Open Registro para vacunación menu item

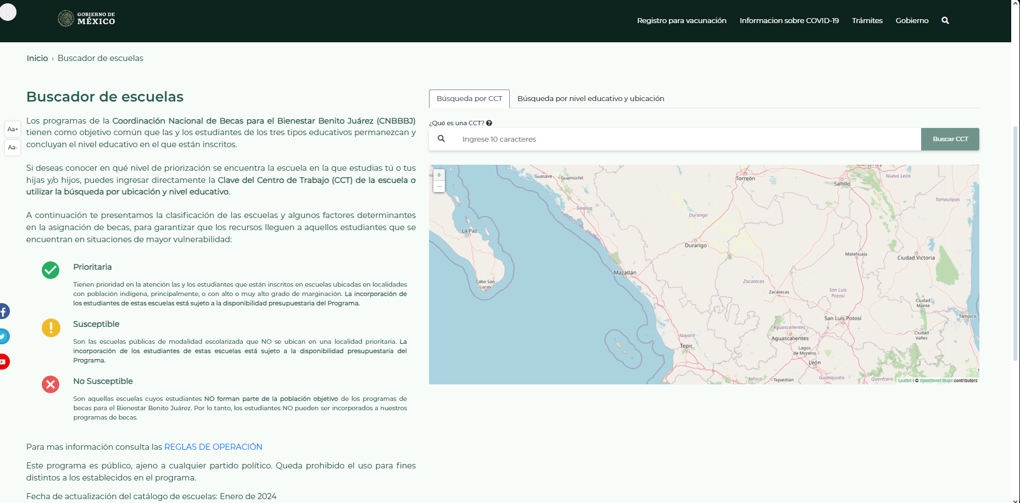click(x=682, y=20)
